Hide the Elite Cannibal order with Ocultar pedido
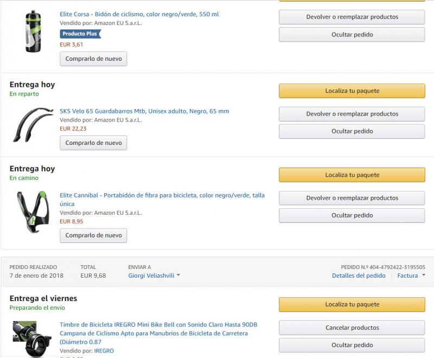This screenshot has width=434, height=358. click(352, 215)
